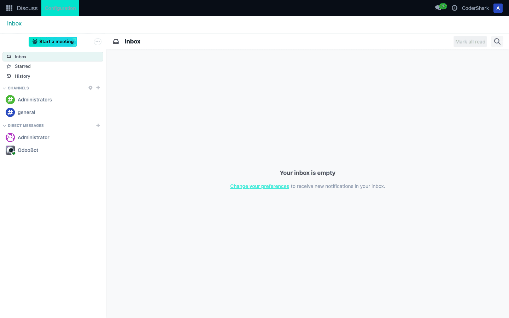Click the CoderShark company name
The height and width of the screenshot is (318, 509).
pos(475,8)
